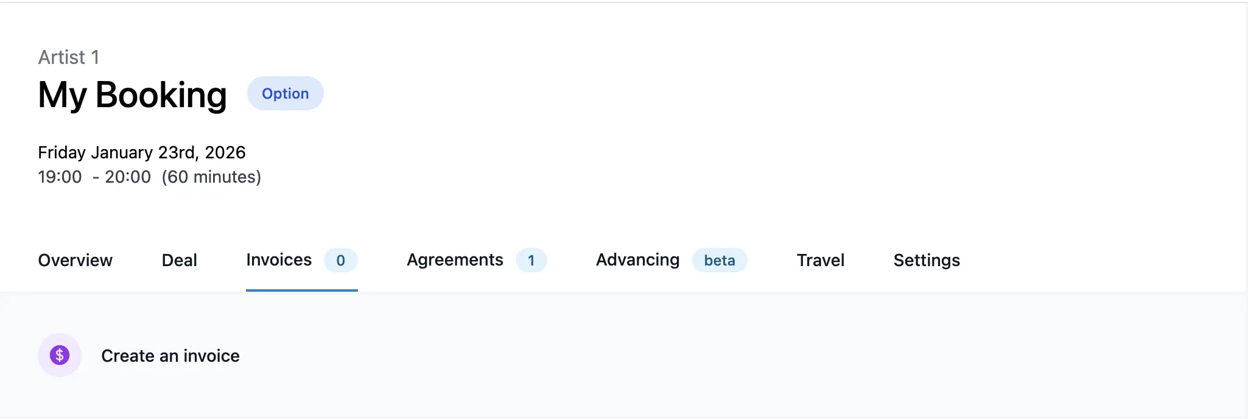Viewport: 1248px width, 419px height.
Task: Click the 60 minutes duration text
Action: click(211, 177)
